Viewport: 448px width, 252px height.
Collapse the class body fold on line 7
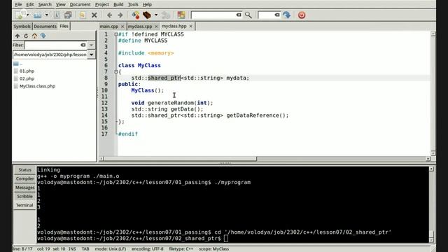(x=115, y=71)
